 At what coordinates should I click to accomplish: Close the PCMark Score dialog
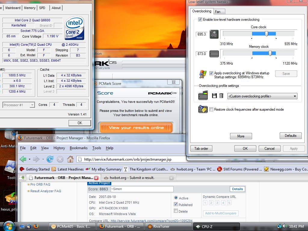[x=174, y=82]
